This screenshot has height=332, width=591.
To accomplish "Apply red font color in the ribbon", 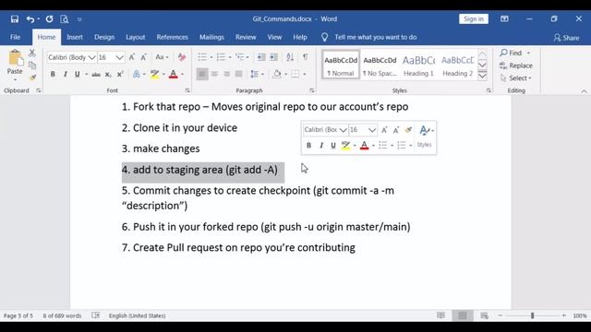I will pos(174,74).
